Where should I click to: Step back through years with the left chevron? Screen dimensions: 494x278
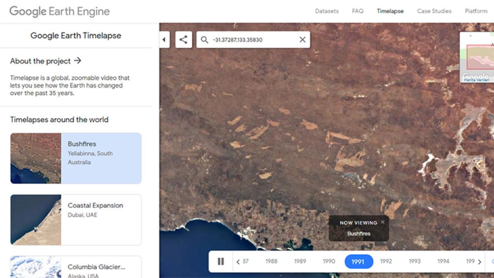[238, 261]
